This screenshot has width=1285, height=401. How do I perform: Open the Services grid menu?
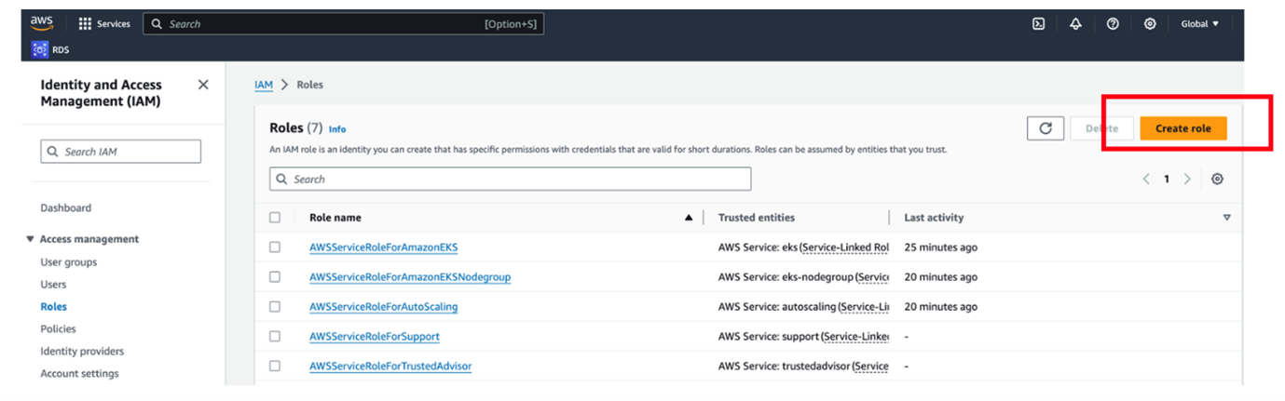(x=85, y=24)
